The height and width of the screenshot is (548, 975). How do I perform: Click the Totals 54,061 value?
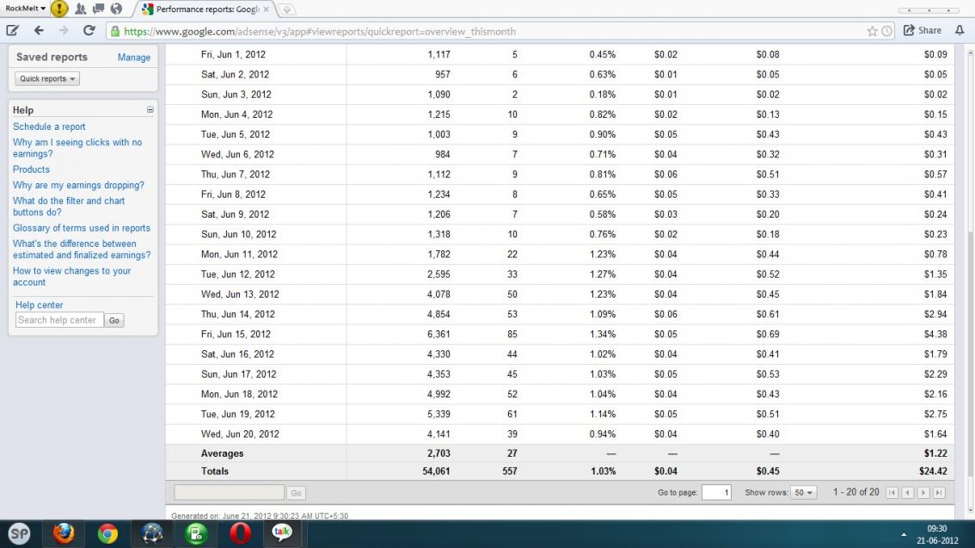point(436,471)
